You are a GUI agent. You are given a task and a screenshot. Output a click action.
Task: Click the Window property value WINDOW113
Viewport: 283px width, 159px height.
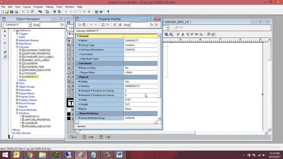point(141,86)
